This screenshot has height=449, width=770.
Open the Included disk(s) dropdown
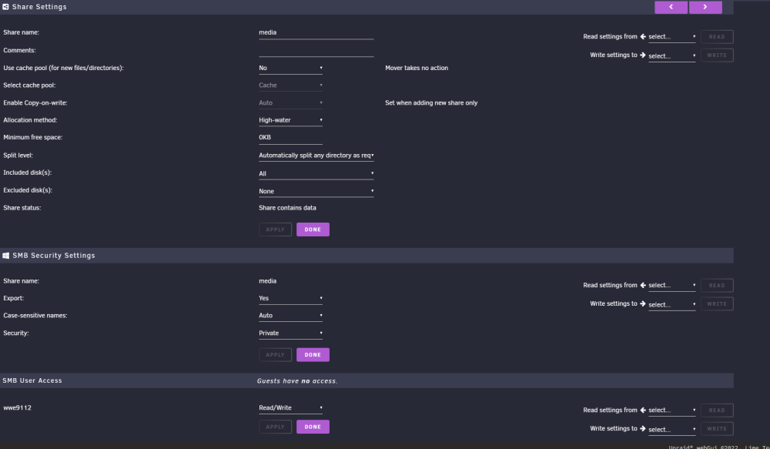coord(316,173)
